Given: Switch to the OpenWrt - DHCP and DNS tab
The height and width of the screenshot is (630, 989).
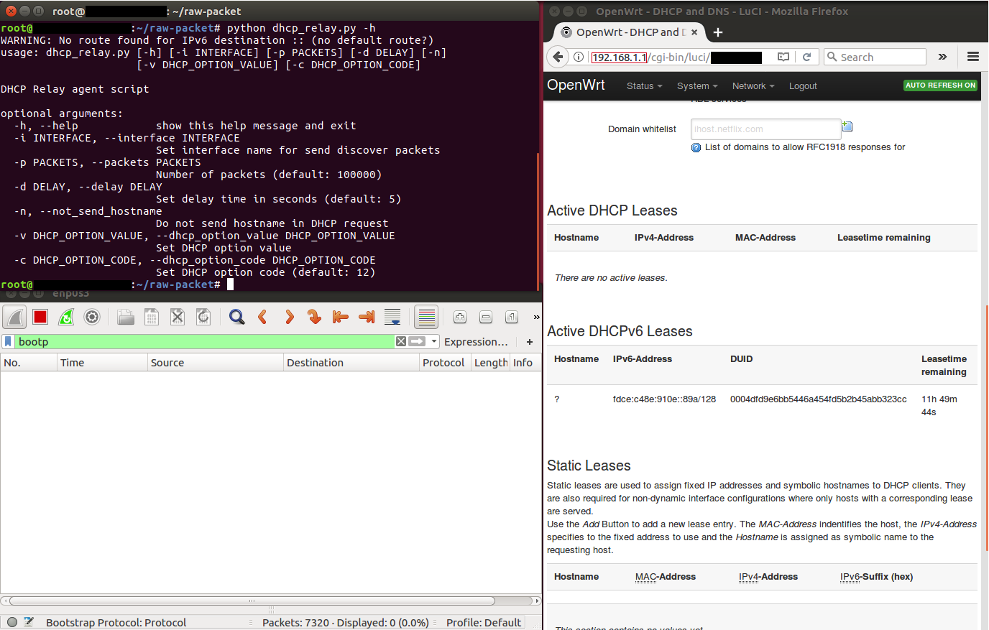Looking at the screenshot, I should (629, 32).
